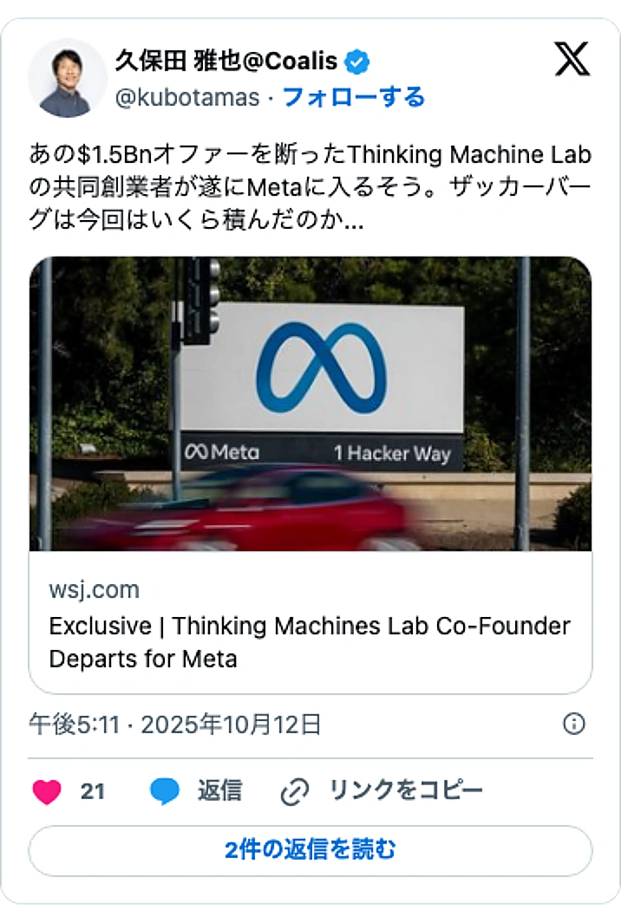Click the 返信 reply label
The image size is (621, 922).
219,791
